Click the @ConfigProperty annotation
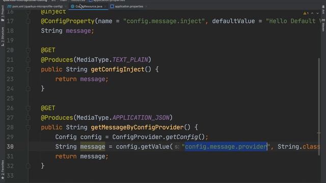The image size is (326, 183). point(68,21)
